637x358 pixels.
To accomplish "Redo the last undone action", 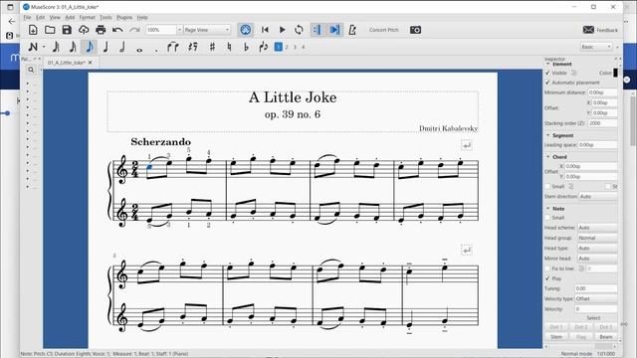I will pyautogui.click(x=134, y=30).
